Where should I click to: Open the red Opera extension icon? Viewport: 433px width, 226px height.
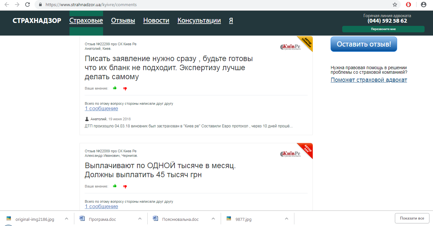(x=408, y=5)
